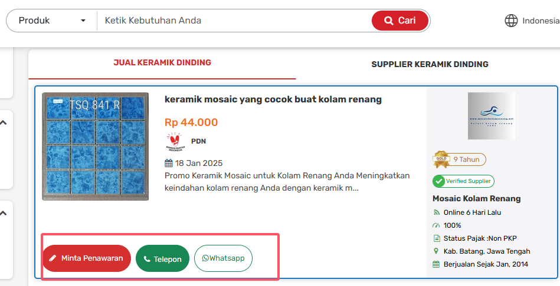Click the Minta Penawaran button
The image size is (560, 286).
86,258
